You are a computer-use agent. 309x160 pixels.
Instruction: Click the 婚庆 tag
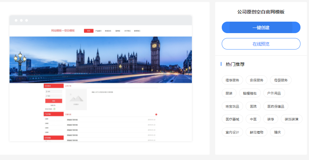tap(277, 132)
